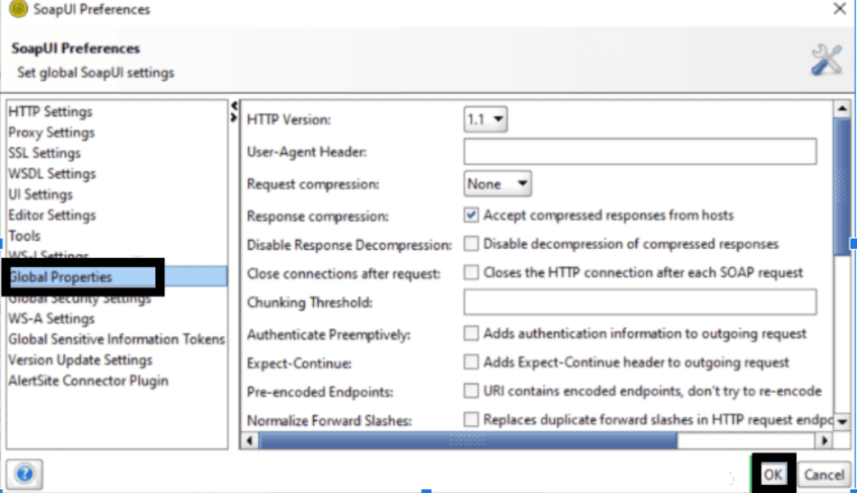The image size is (857, 493).
Task: Click the SoapUI logo in title bar
Action: click(x=16, y=10)
